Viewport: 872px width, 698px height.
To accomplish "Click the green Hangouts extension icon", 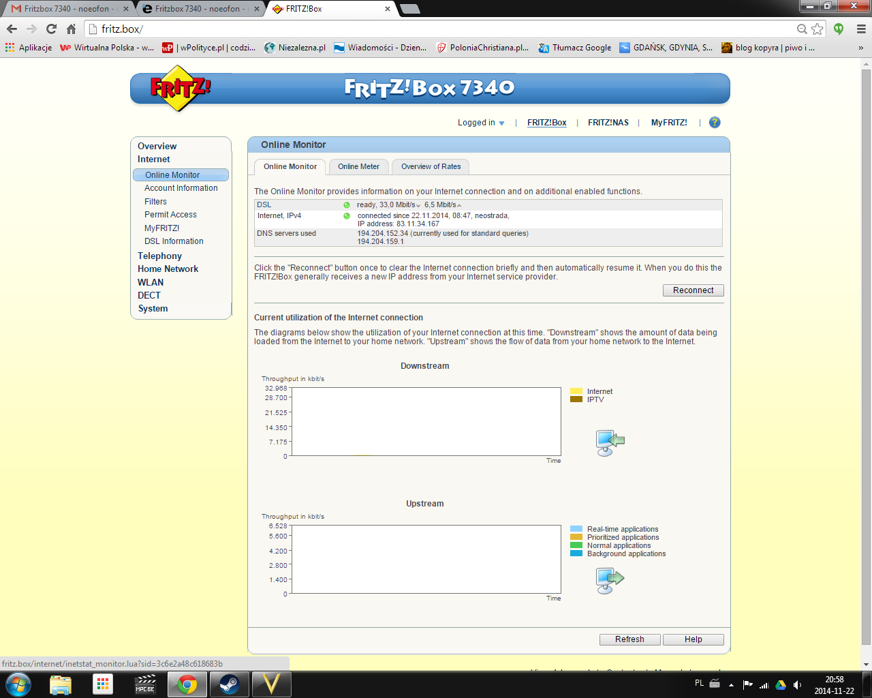I will (839, 29).
